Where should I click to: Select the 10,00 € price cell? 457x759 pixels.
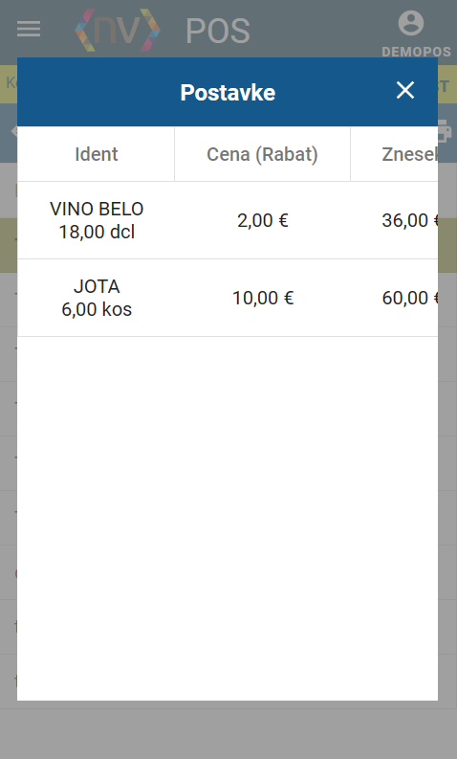[263, 299]
